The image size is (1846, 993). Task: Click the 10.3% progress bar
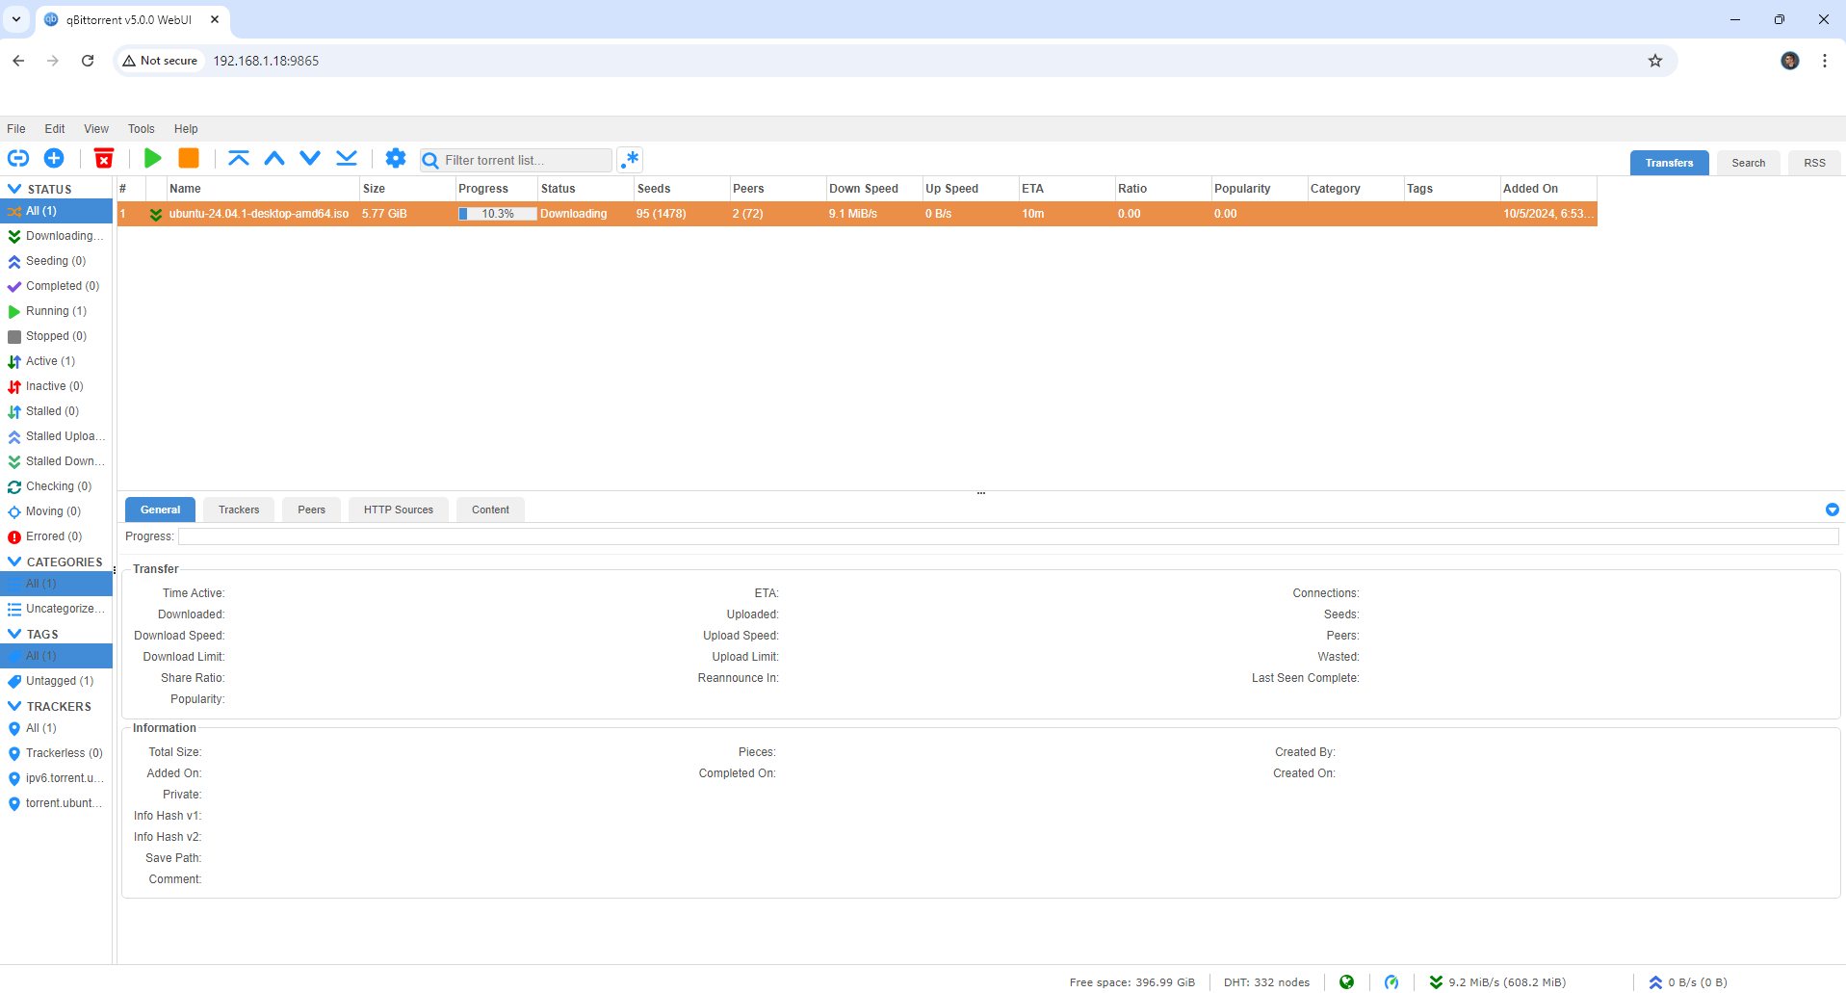point(497,214)
